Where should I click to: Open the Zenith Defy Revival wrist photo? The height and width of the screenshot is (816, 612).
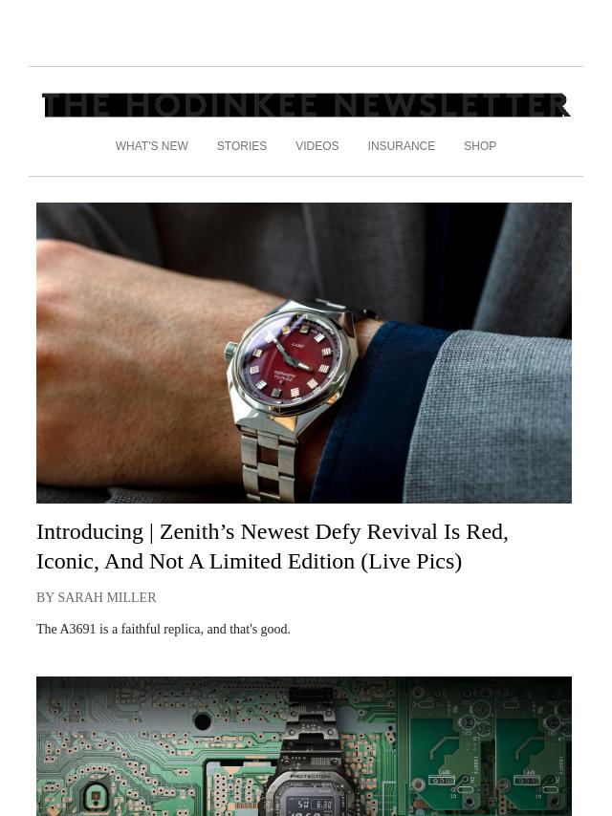pos(304,353)
